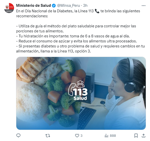Image resolution: width=150 pixels, height=141 pixels.
Task: Visit the @Minsa_Peru handle
Action: 68,6
